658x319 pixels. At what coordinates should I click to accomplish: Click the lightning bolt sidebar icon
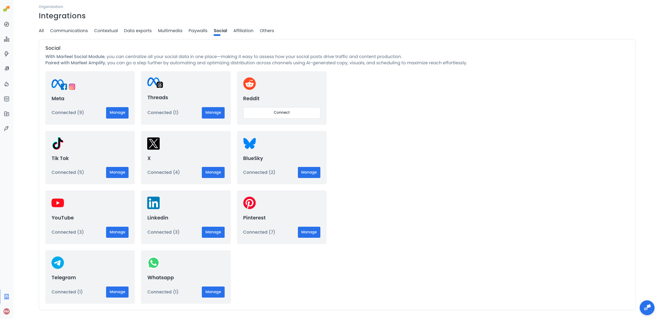[7, 54]
